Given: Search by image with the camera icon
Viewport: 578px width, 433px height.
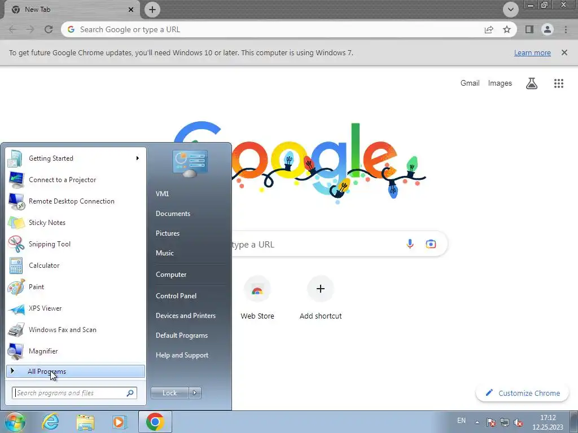Looking at the screenshot, I should 431,244.
